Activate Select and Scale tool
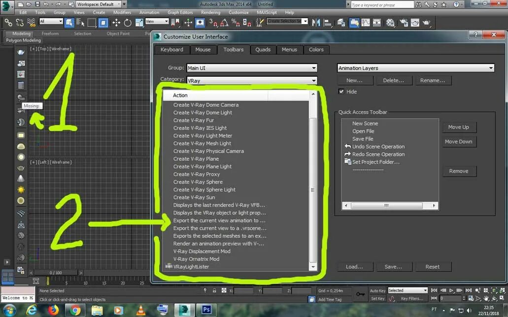This screenshot has height=317, width=508. 139,22
